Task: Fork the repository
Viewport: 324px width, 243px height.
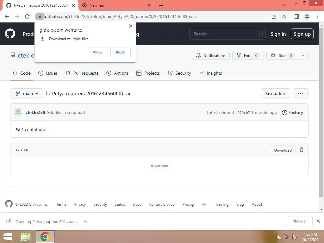Action: tap(248, 55)
